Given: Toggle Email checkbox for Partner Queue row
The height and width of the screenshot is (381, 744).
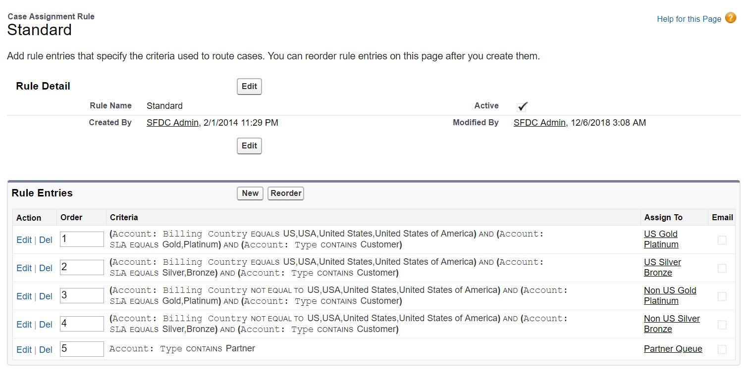Looking at the screenshot, I should click(x=722, y=349).
